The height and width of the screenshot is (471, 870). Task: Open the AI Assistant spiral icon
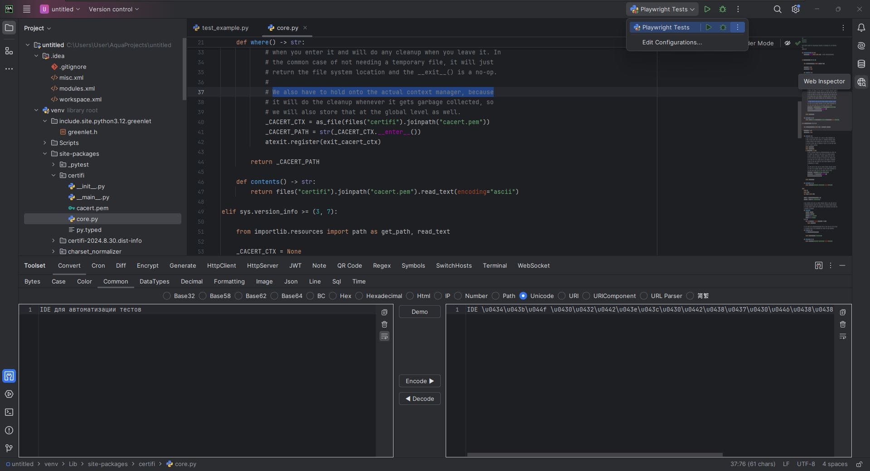[861, 46]
